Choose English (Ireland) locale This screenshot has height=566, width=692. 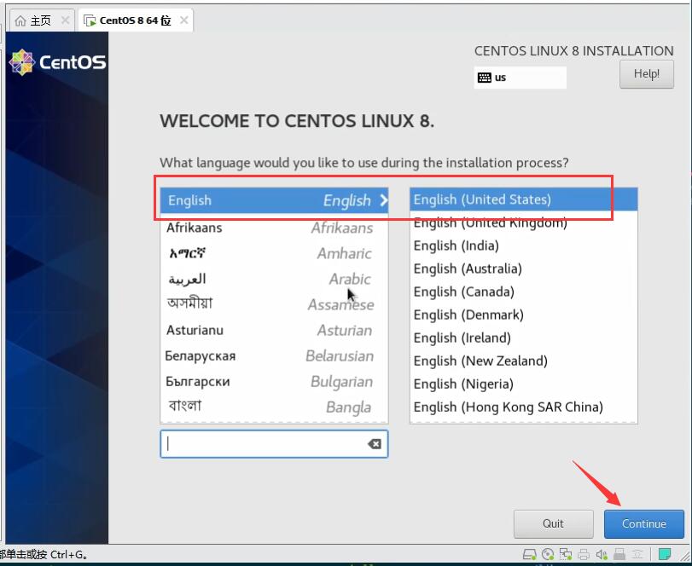tap(523, 338)
